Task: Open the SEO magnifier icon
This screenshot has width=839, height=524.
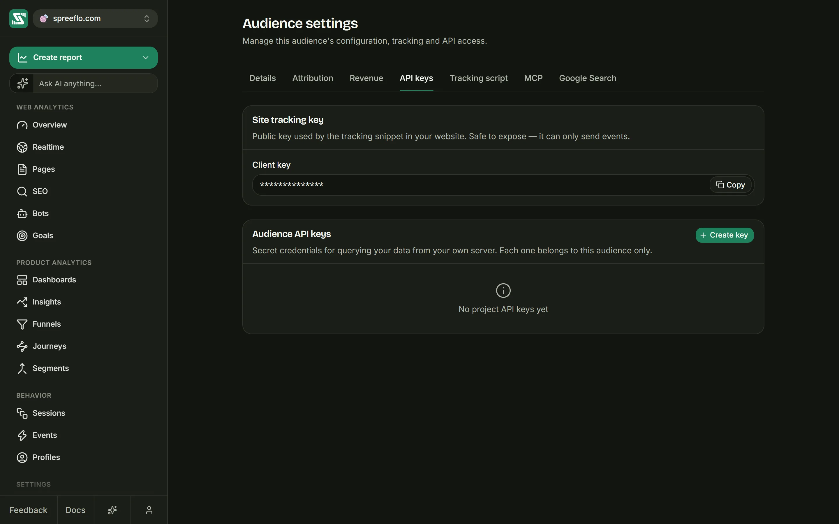Action: [x=22, y=191]
